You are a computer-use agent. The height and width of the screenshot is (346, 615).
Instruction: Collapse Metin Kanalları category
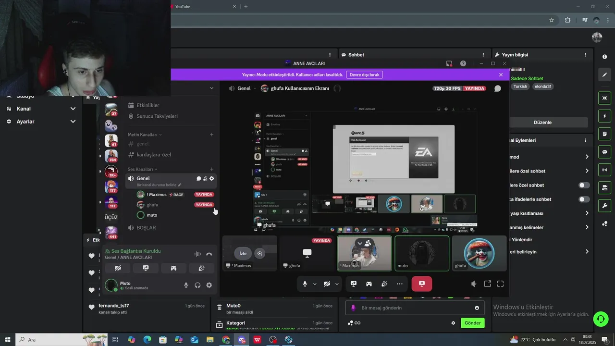pos(145,135)
